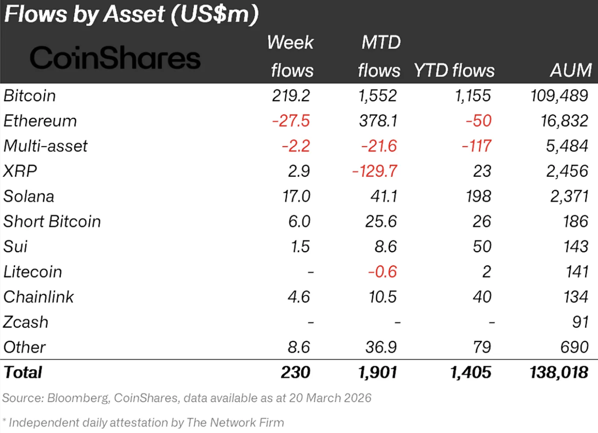Click the CoinShares logo
The width and height of the screenshot is (598, 433).
(115, 58)
